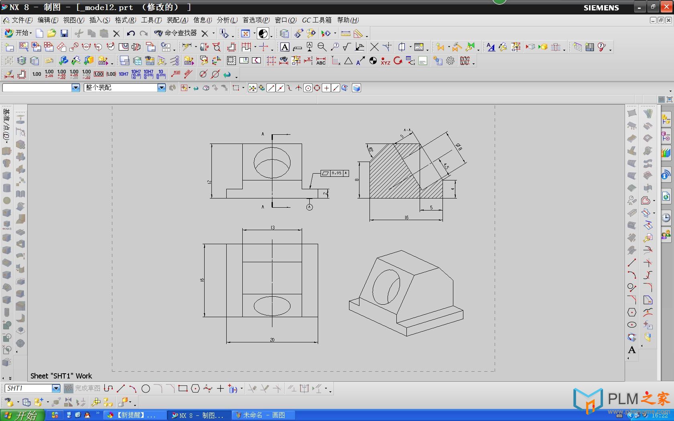The image size is (674, 421).
Task: Toggle the snap endpoint option
Action: [271, 88]
